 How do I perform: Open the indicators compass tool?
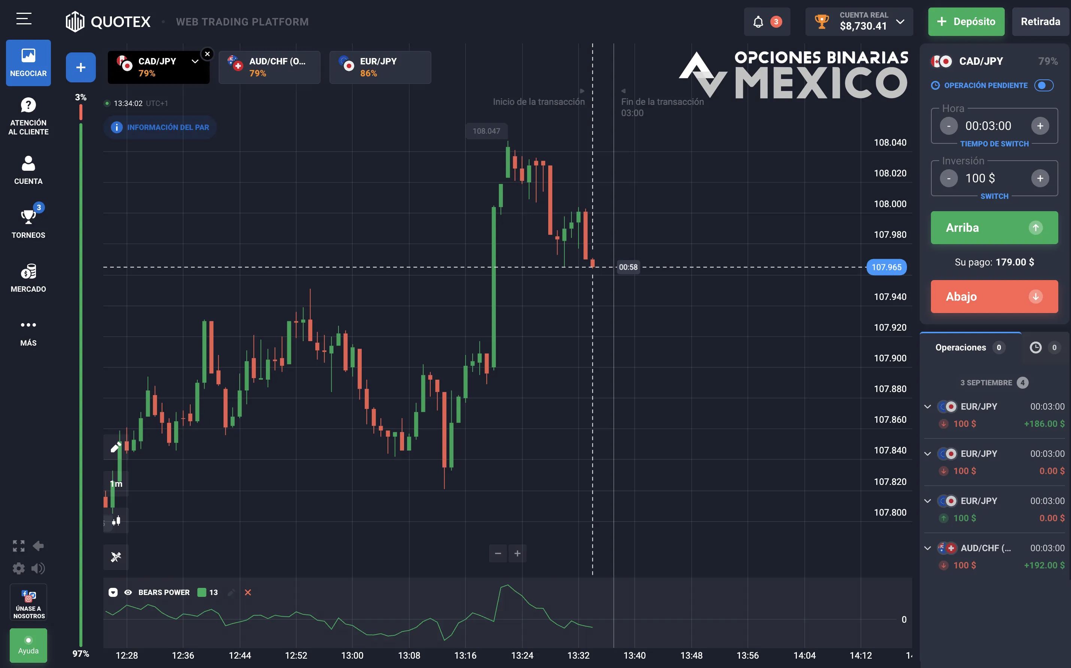point(116,557)
